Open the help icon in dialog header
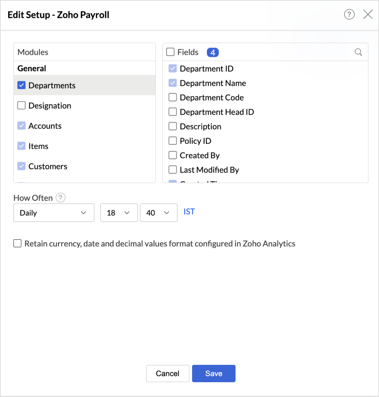 coord(349,14)
